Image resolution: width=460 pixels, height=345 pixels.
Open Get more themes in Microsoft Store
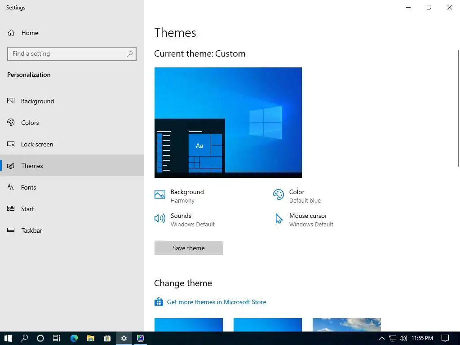coord(217,302)
